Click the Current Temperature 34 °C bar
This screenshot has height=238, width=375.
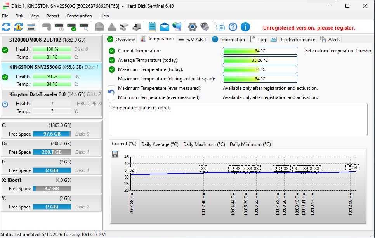[260, 51]
